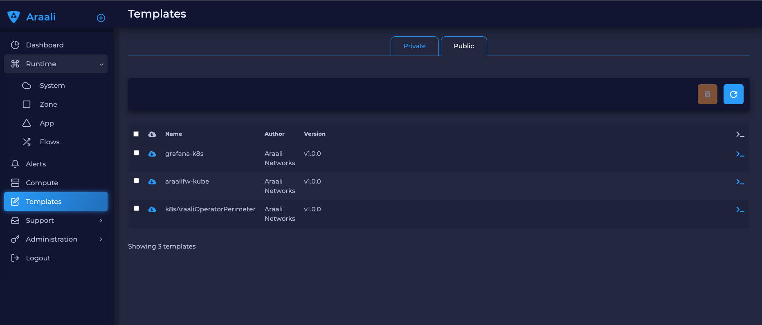Click the Runtime label in sidebar
Image resolution: width=762 pixels, height=325 pixels.
[x=41, y=64]
